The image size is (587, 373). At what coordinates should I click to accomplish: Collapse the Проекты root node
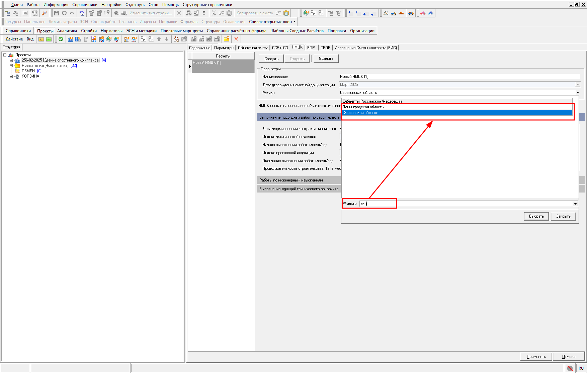(x=5, y=55)
